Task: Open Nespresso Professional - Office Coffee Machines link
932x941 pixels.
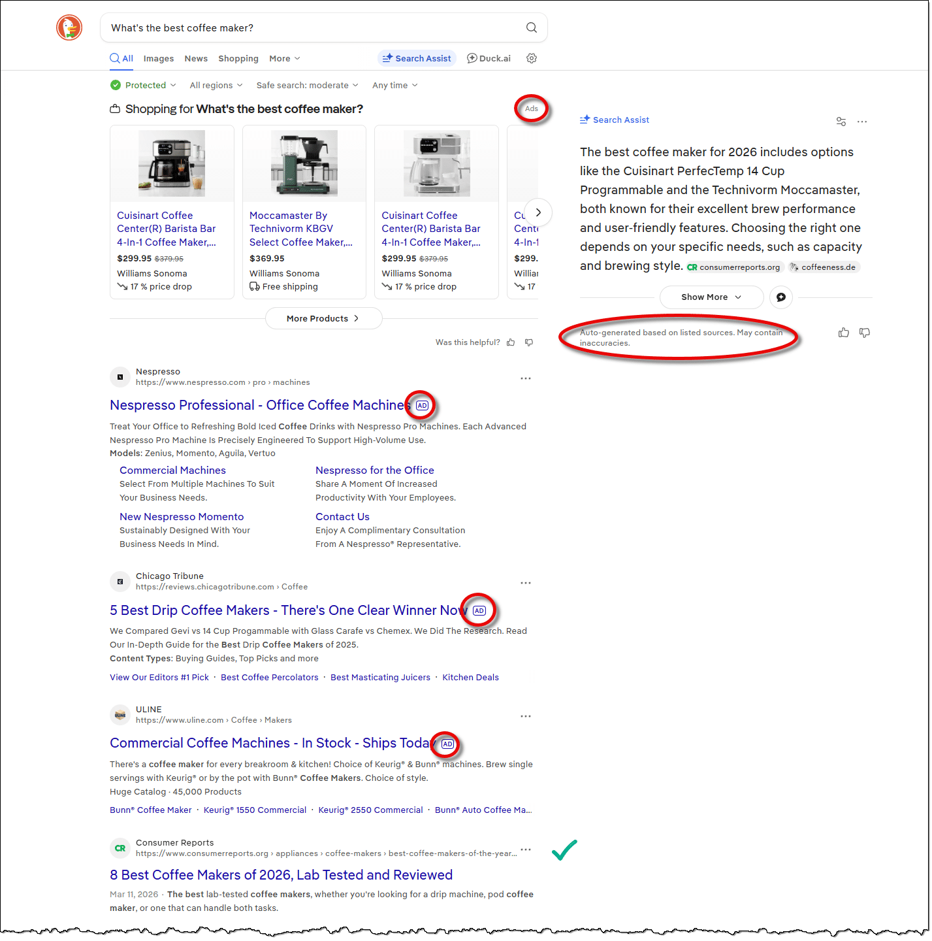Action: click(260, 405)
